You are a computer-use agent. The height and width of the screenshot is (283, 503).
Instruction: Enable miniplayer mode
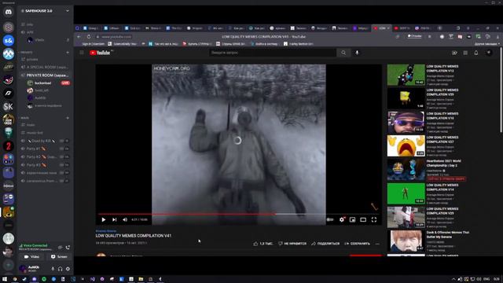(352, 220)
